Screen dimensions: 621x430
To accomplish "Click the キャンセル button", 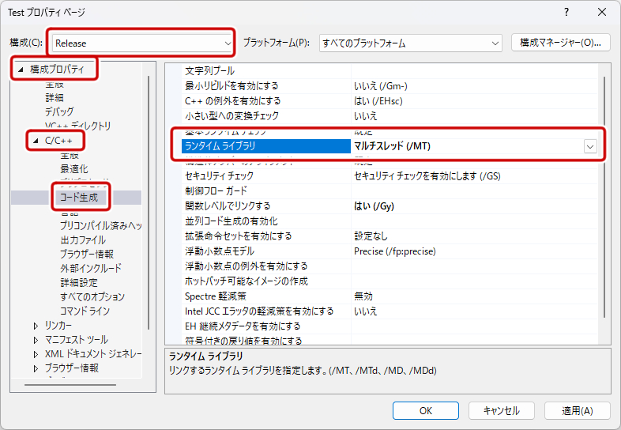I will 502,410.
